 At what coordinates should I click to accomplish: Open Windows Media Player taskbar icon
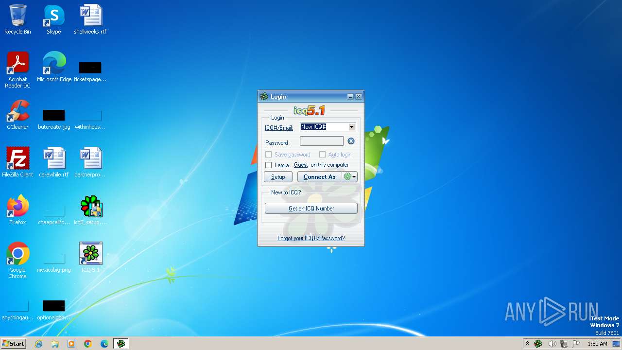[71, 344]
